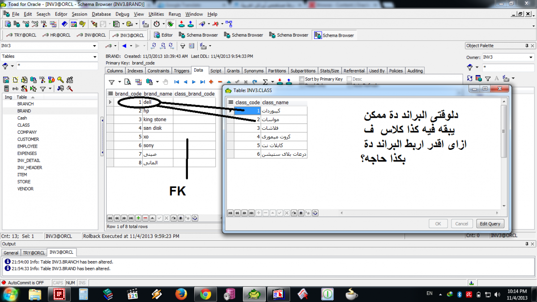Click the Rollback icon in main toolbar
Image resolution: width=537 pixels, height=302 pixels.
click(x=191, y=24)
